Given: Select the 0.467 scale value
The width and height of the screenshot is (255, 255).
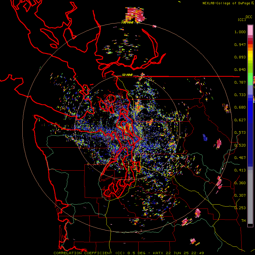Looking at the screenshot, I should point(240,158).
